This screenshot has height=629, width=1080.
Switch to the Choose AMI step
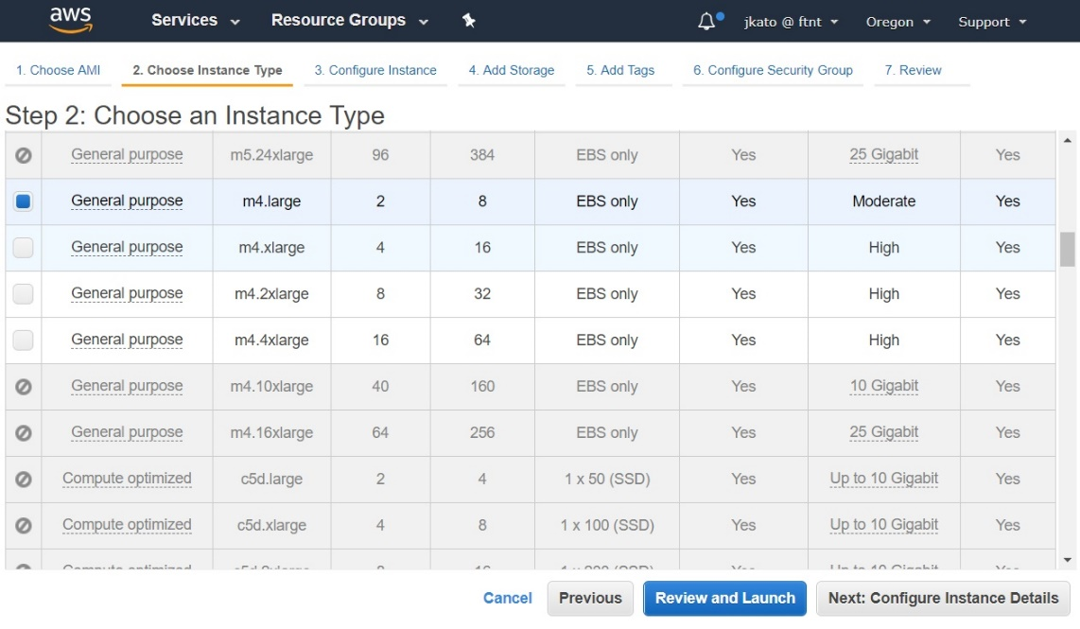point(58,70)
